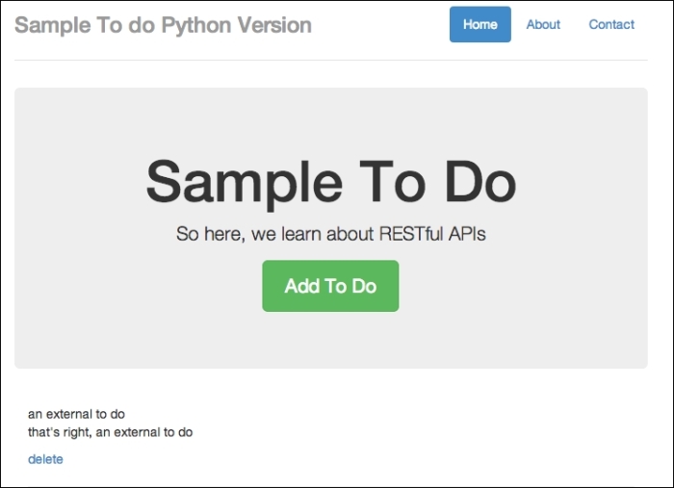The height and width of the screenshot is (488, 674).
Task: Go to the Contact page
Action: pyautogui.click(x=611, y=24)
